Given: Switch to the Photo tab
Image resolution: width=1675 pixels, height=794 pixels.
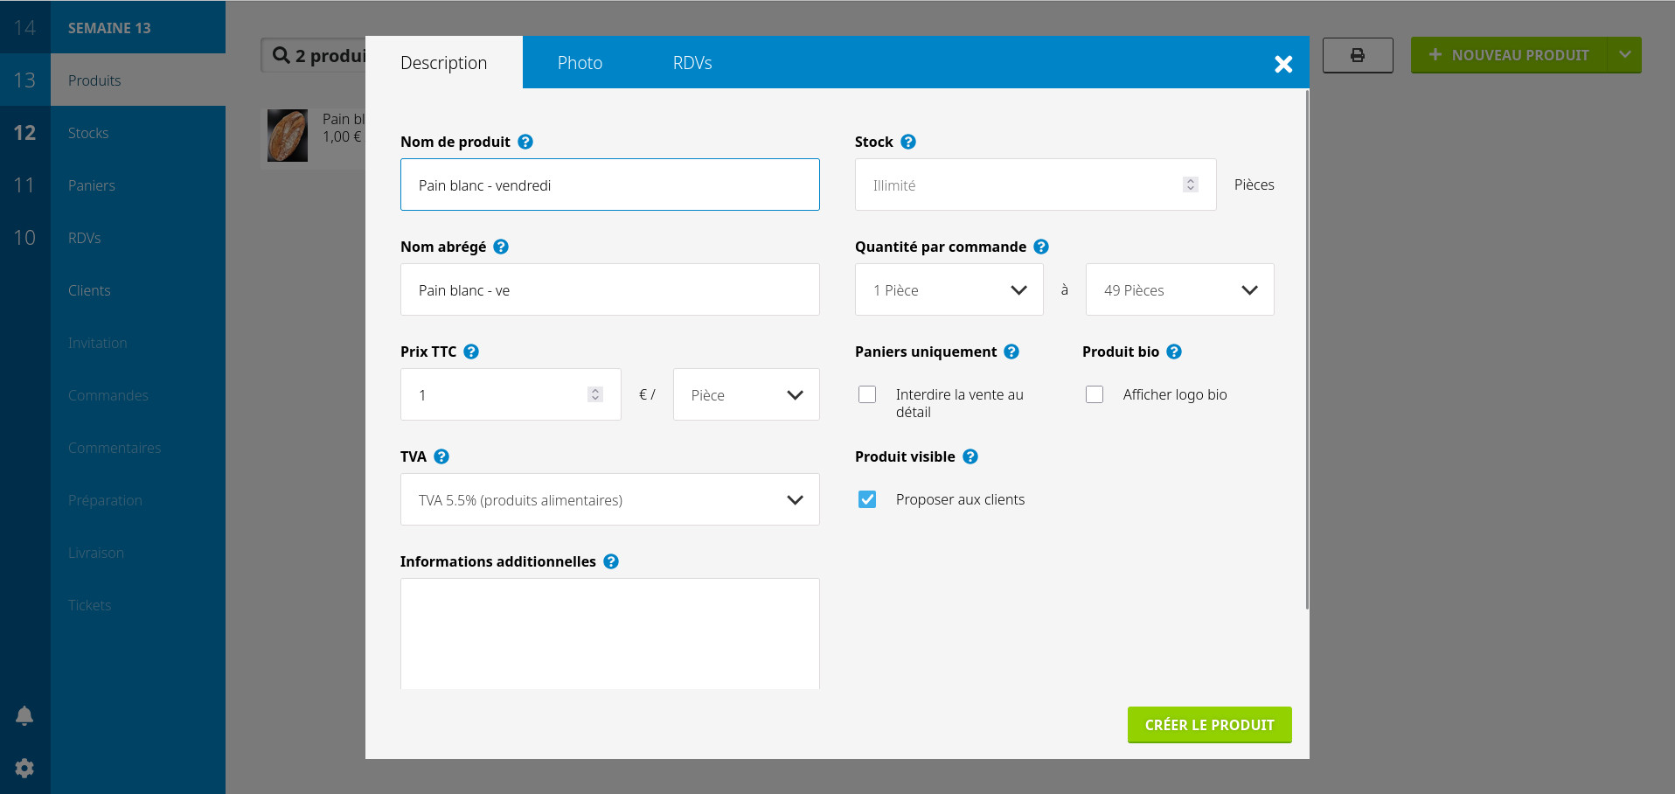Looking at the screenshot, I should point(580,63).
